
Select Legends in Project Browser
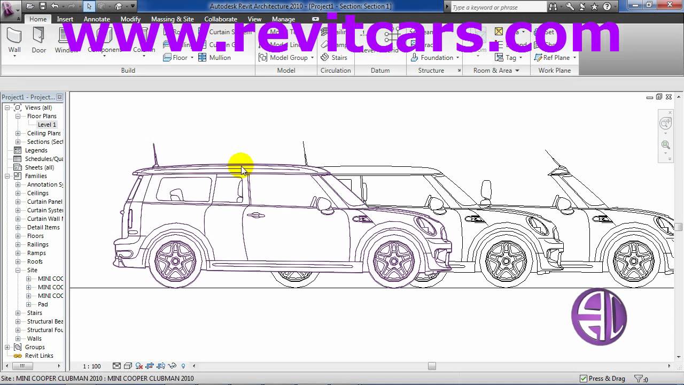[36, 150]
